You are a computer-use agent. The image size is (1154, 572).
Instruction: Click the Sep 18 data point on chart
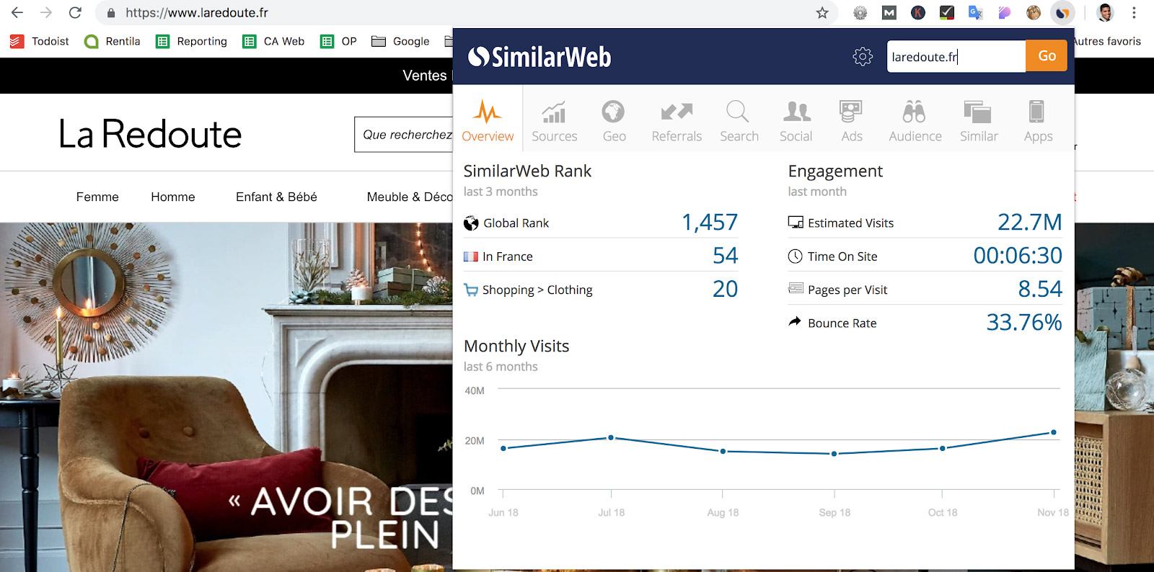coord(834,454)
